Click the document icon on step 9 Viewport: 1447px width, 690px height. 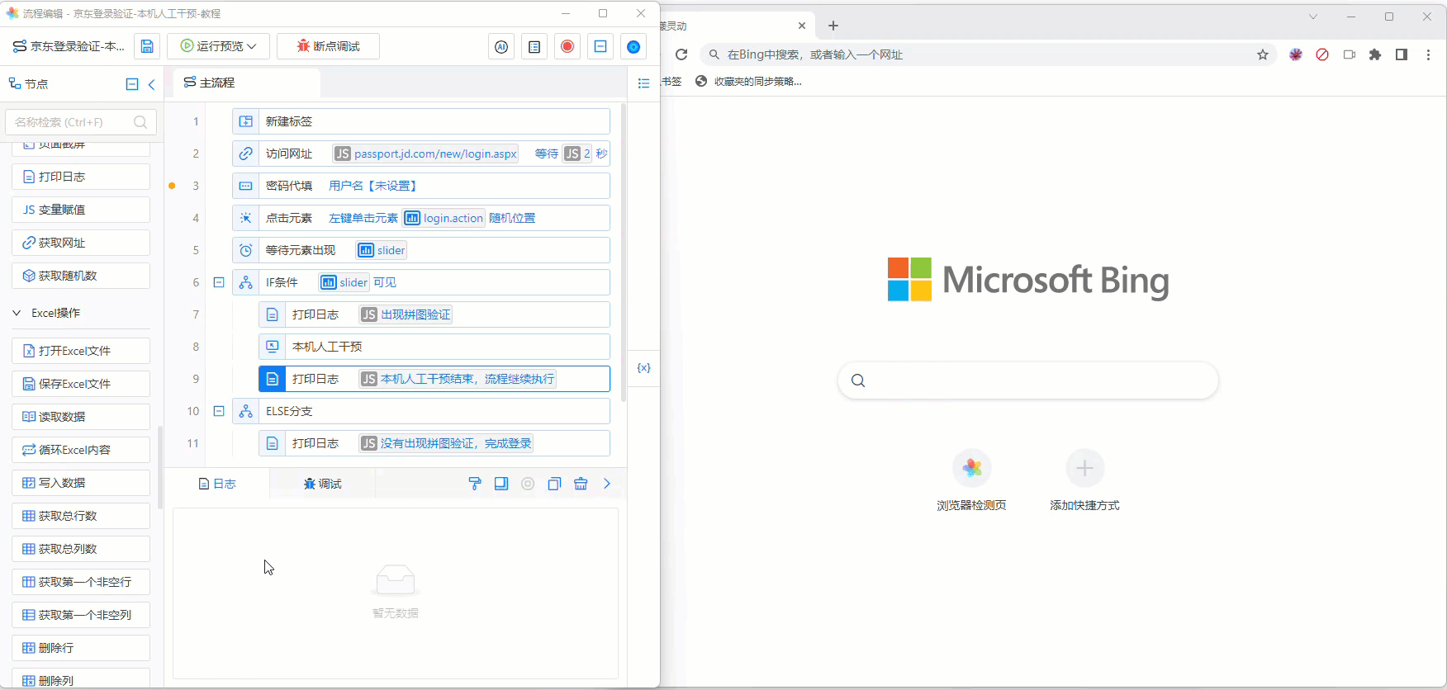pyautogui.click(x=273, y=379)
